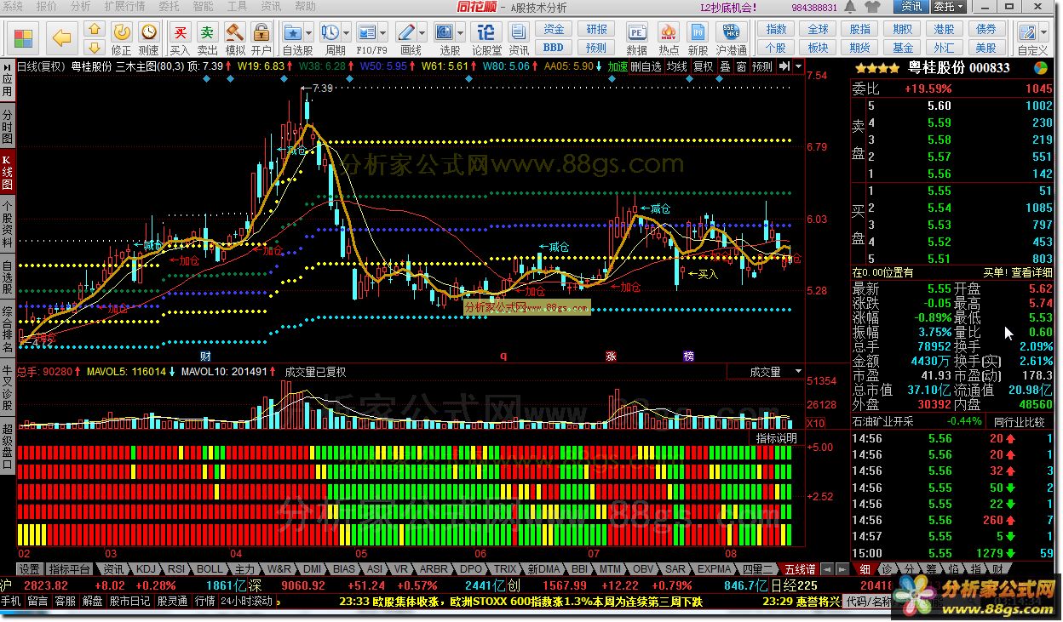Click the pie chart icon beside 000833
Screen dimensions: 1063x622
[x=1041, y=68]
